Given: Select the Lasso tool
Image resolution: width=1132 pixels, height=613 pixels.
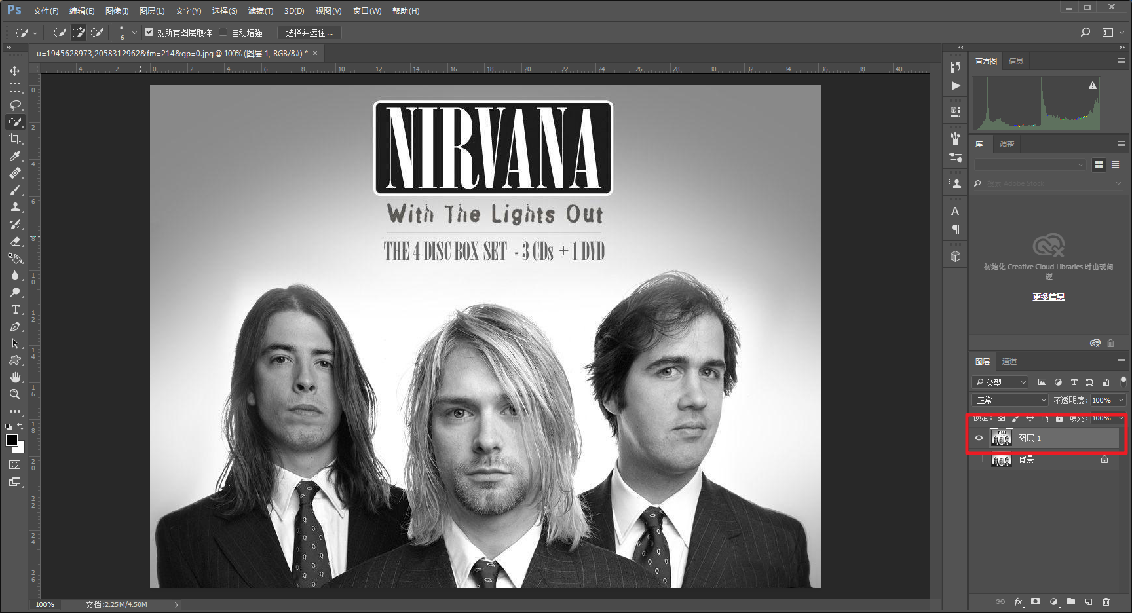Looking at the screenshot, I should pos(15,105).
